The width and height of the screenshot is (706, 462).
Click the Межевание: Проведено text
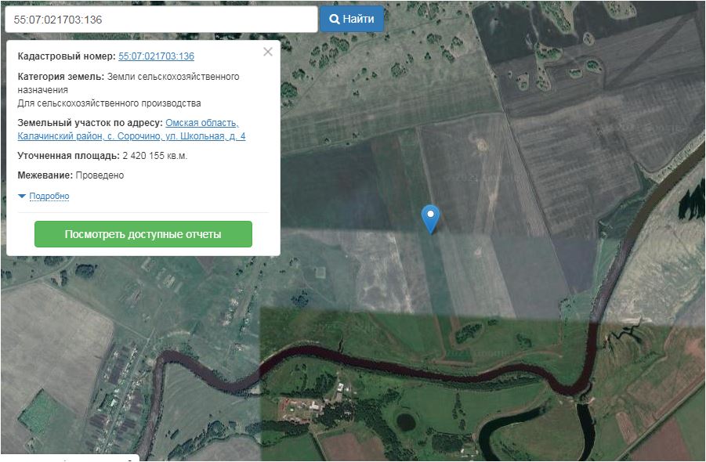(x=71, y=175)
